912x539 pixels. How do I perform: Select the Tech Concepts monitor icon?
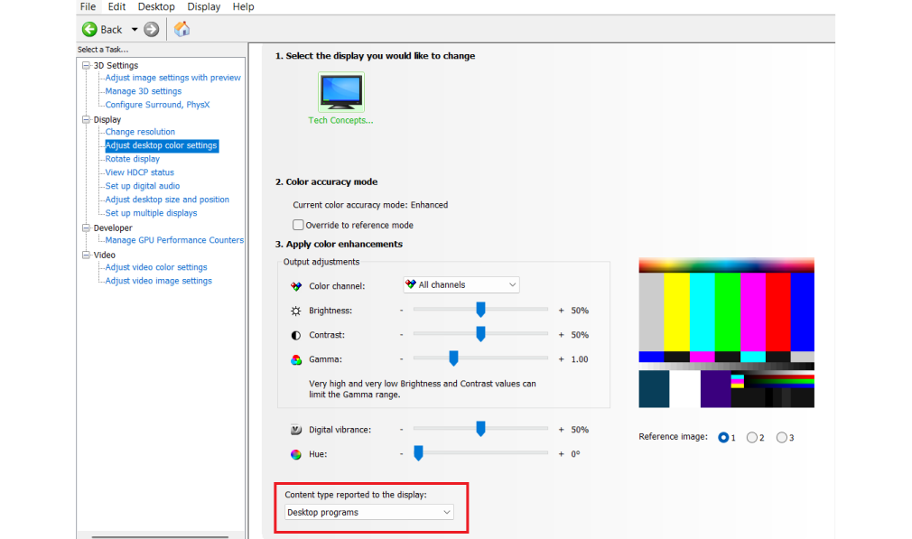(x=341, y=92)
